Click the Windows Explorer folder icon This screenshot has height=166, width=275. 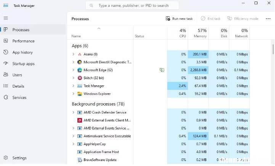(x=80, y=94)
